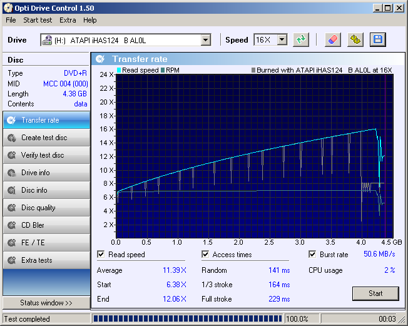Open Disc info section
The height and width of the screenshot is (326, 408).
(46, 190)
